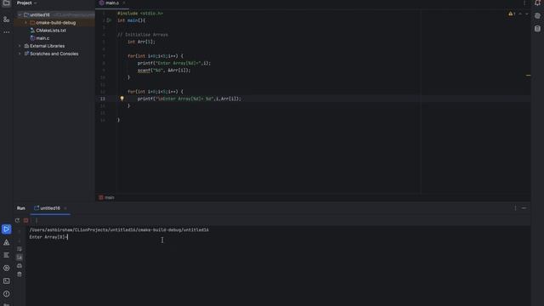This screenshot has width=544, height=306.
Task: Select the cmake-build-debug folder row
Action: [x=54, y=23]
